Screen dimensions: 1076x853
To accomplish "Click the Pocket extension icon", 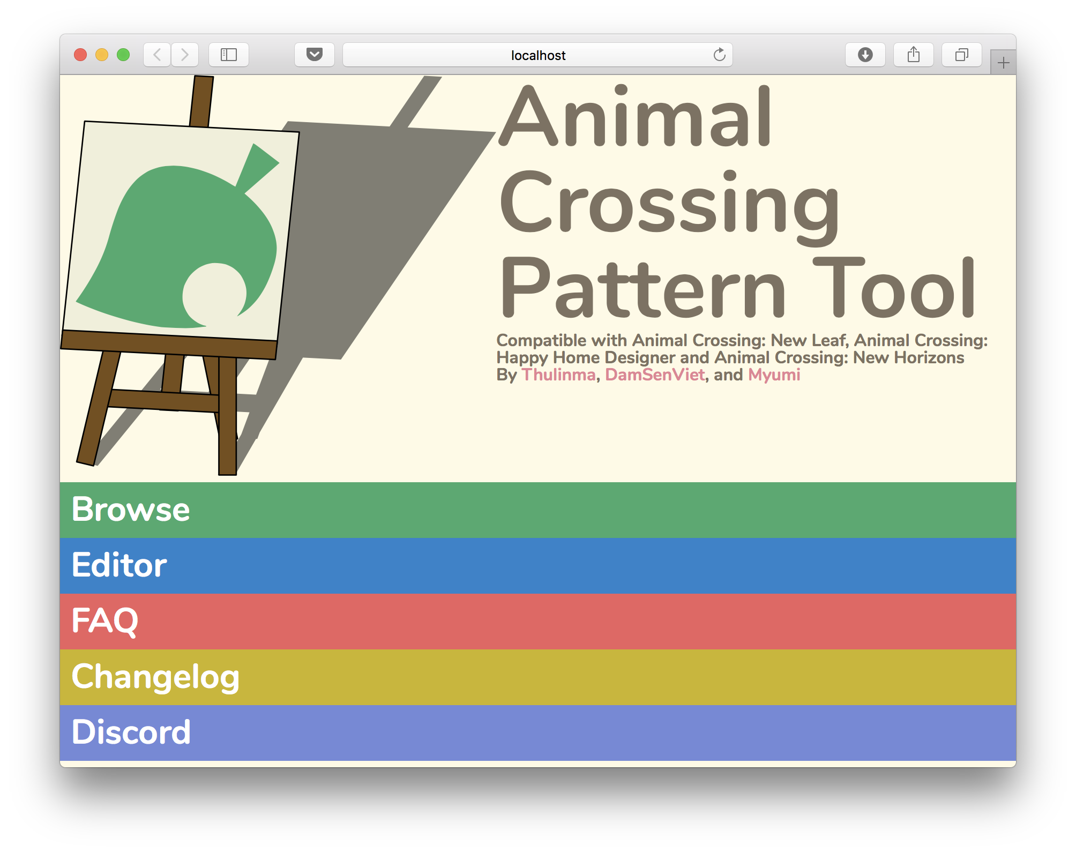I will coord(315,55).
